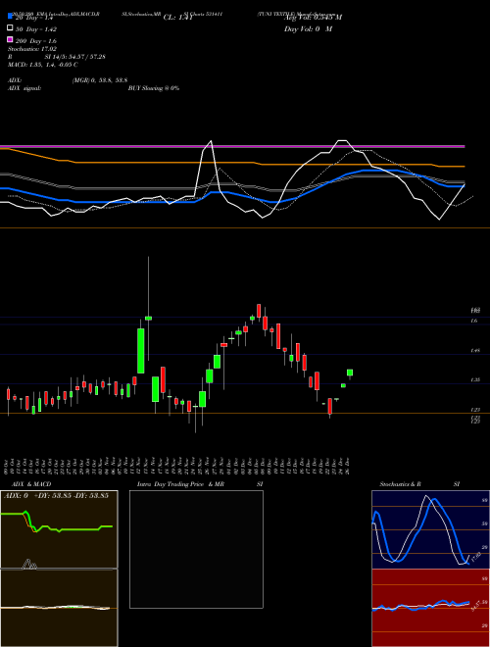Click 'ADX: 0 +DY: 53.85 -DY: 53.85' text
490x647 pixels.
pos(56,496)
